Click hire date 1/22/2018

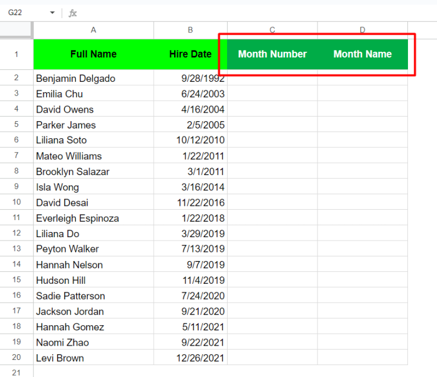(x=191, y=217)
